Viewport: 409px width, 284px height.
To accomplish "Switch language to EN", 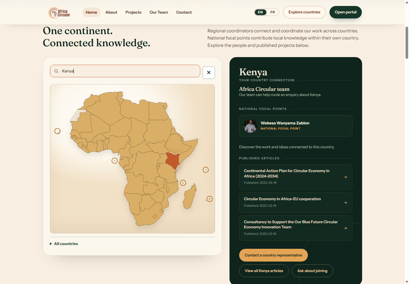I will [x=260, y=12].
